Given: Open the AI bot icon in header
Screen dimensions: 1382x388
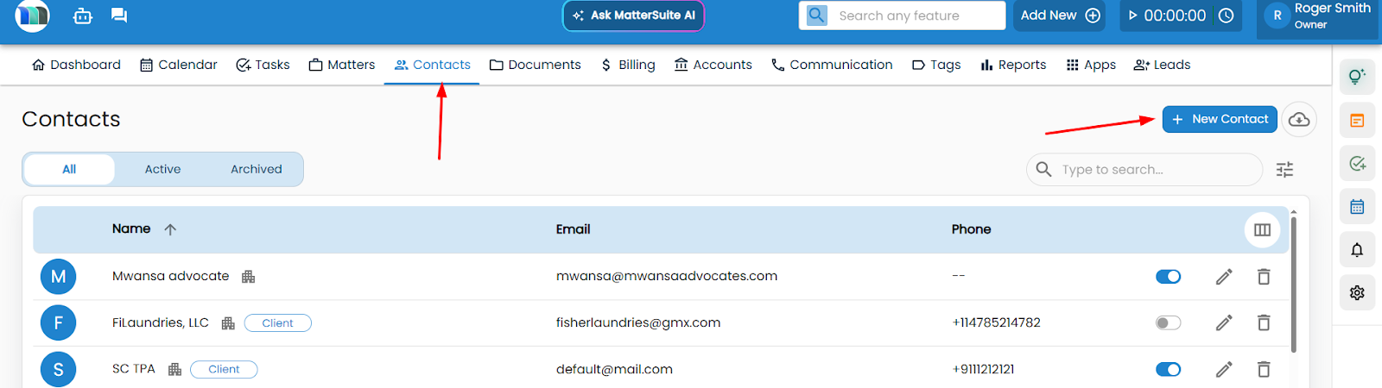Looking at the screenshot, I should tap(82, 16).
